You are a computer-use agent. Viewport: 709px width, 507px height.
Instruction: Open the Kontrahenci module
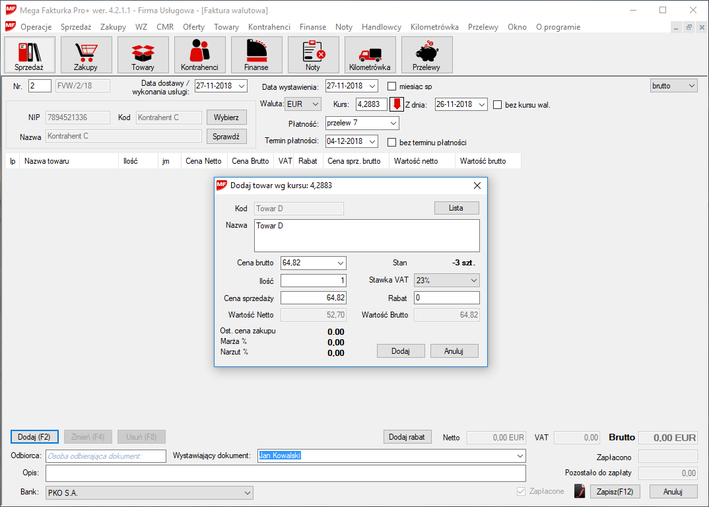(x=199, y=55)
